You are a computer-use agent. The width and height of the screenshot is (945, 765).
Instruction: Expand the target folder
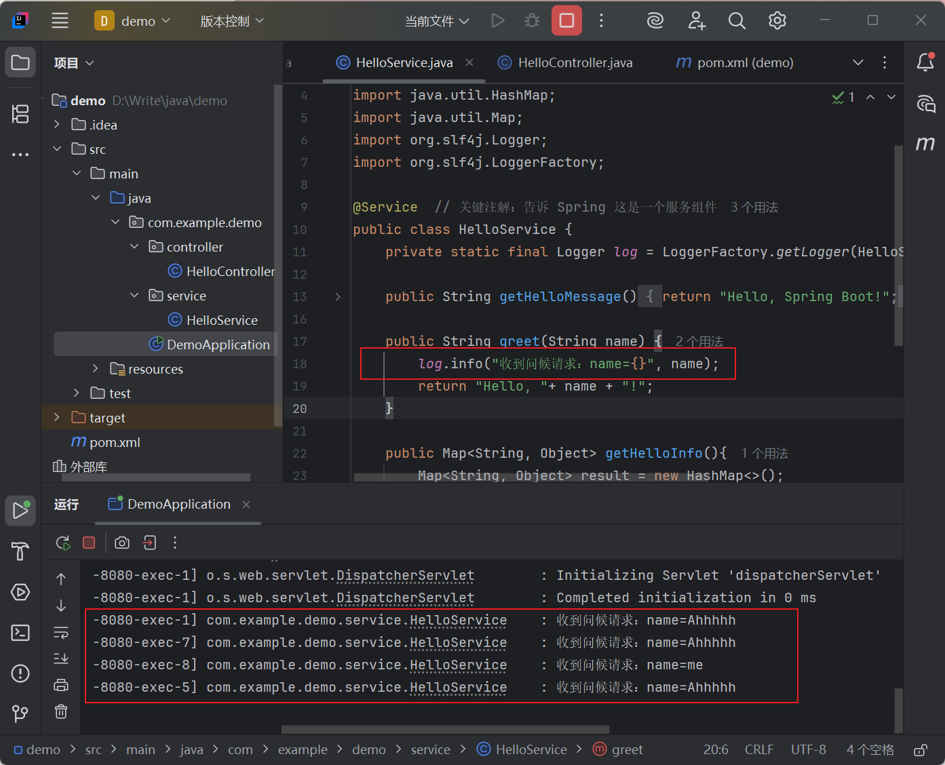(x=57, y=418)
